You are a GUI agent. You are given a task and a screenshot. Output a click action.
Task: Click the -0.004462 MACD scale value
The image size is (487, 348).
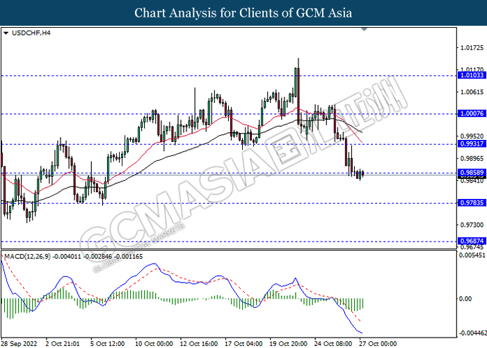click(x=473, y=333)
